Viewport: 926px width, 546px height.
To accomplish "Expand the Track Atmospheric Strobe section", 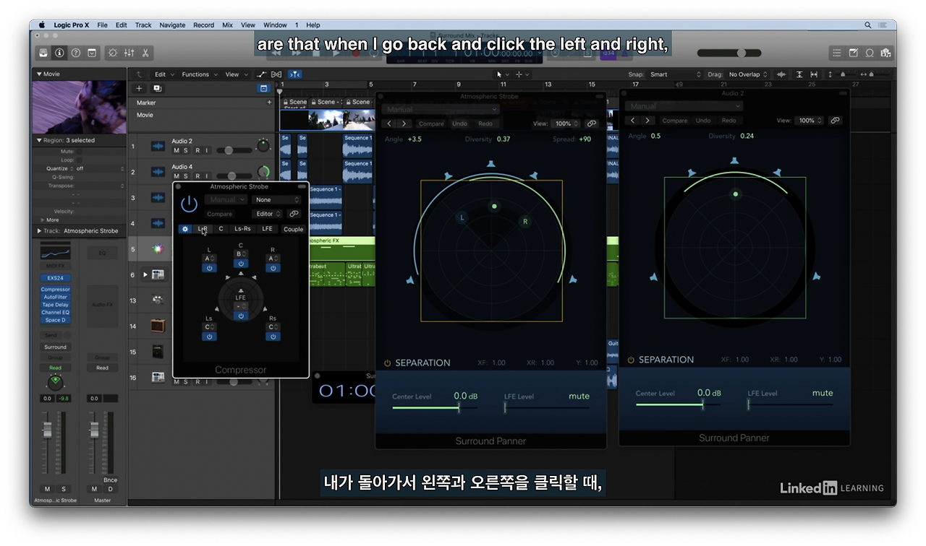I will coord(39,231).
